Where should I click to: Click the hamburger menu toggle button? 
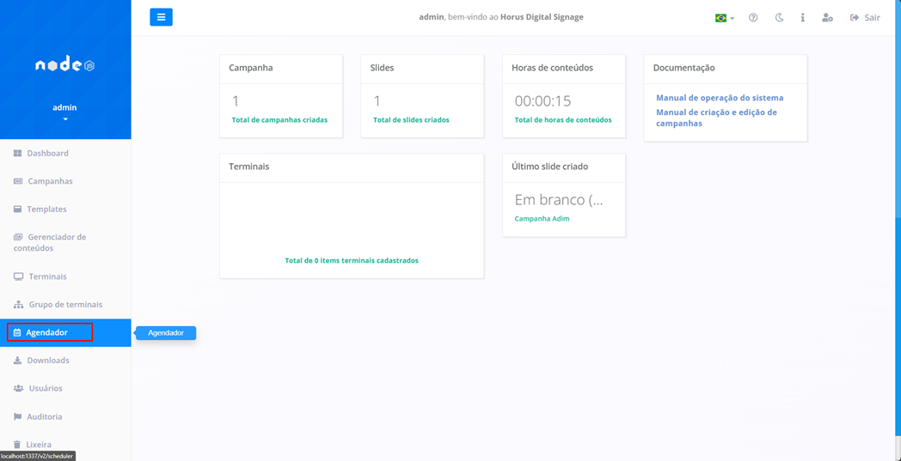coord(161,17)
